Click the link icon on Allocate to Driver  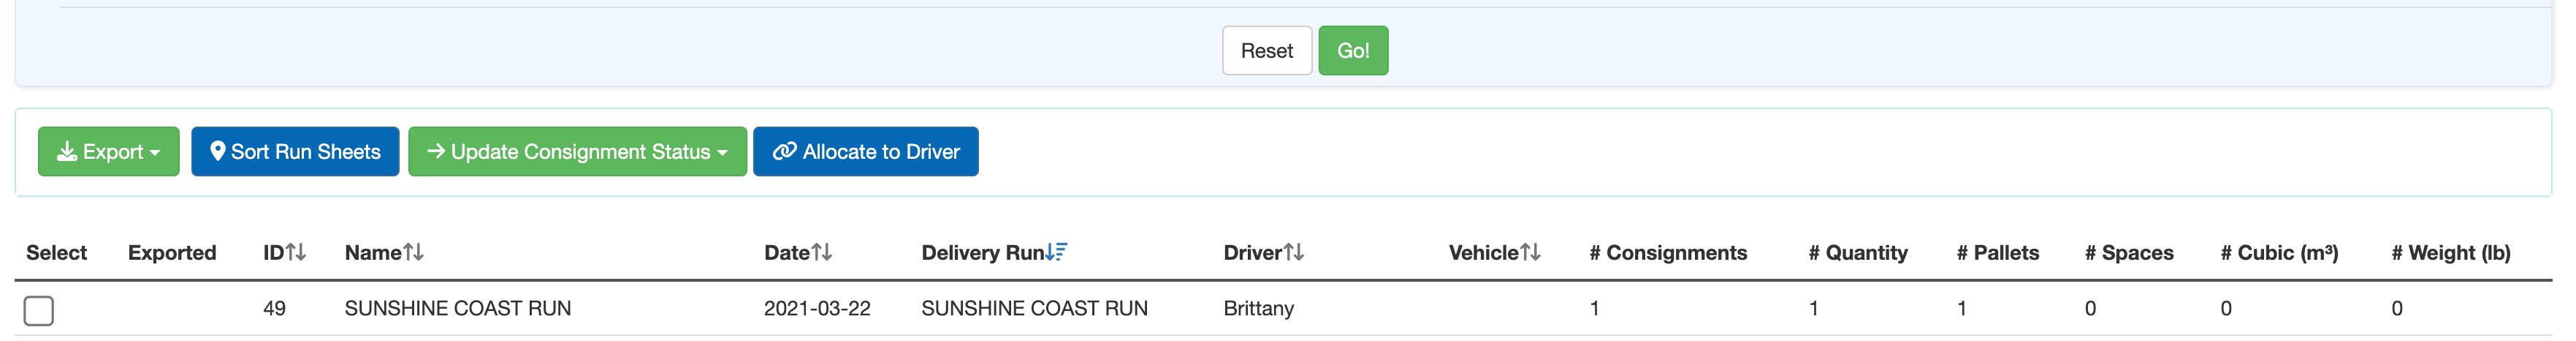click(785, 151)
